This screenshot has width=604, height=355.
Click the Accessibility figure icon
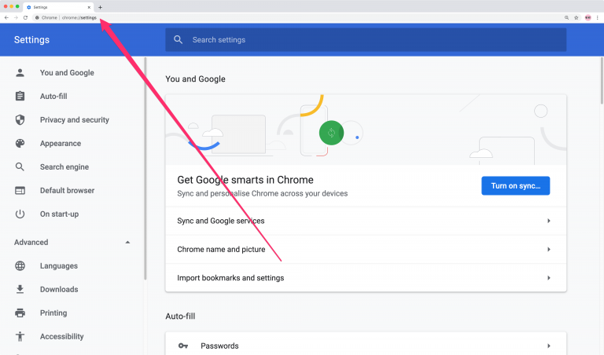pos(20,336)
